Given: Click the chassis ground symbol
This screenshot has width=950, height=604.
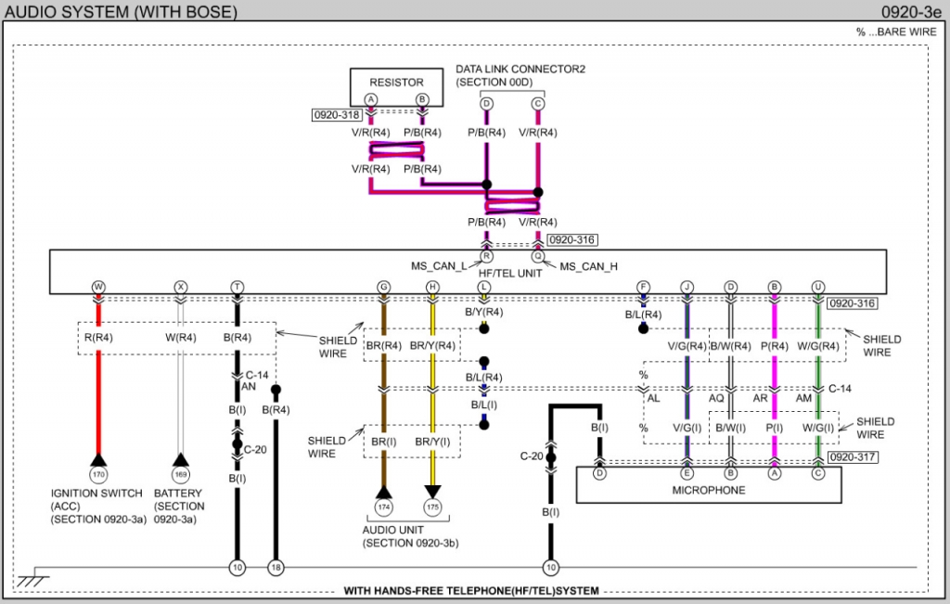Looking at the screenshot, I should [x=32, y=578].
